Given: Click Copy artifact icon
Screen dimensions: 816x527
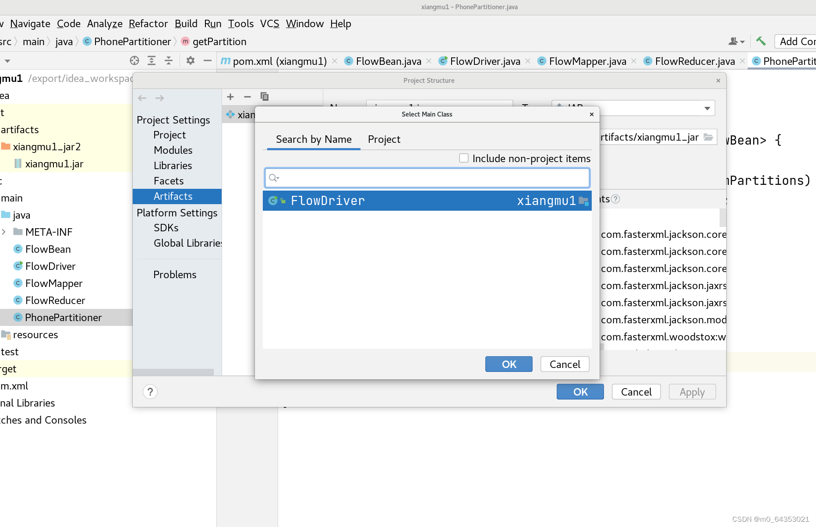Looking at the screenshot, I should [x=265, y=97].
